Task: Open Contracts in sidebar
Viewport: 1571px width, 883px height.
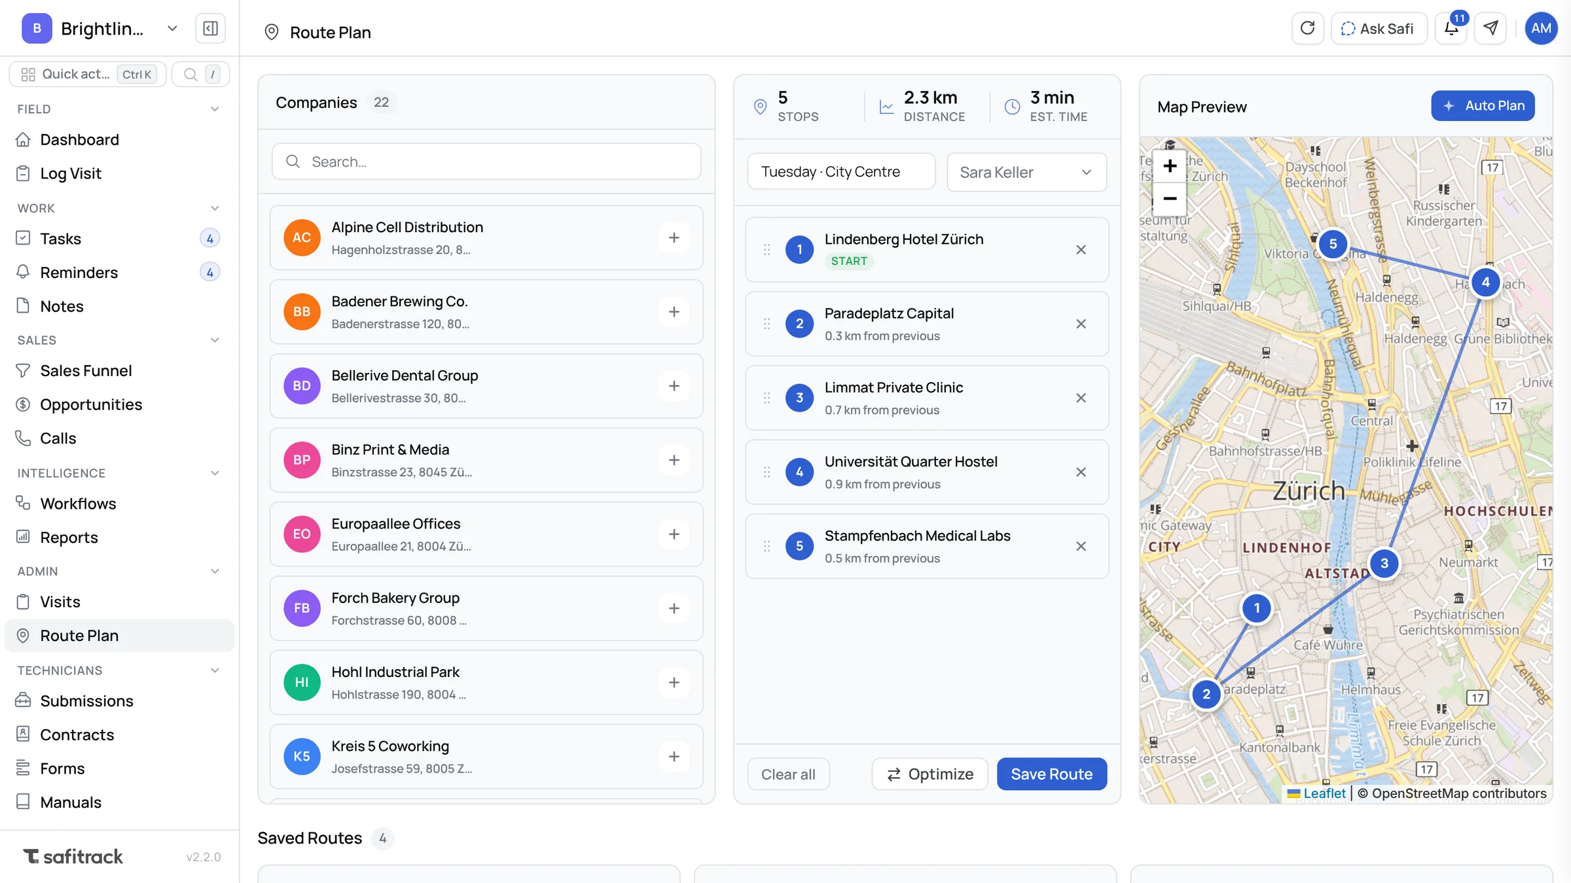Action: pyautogui.click(x=119, y=735)
